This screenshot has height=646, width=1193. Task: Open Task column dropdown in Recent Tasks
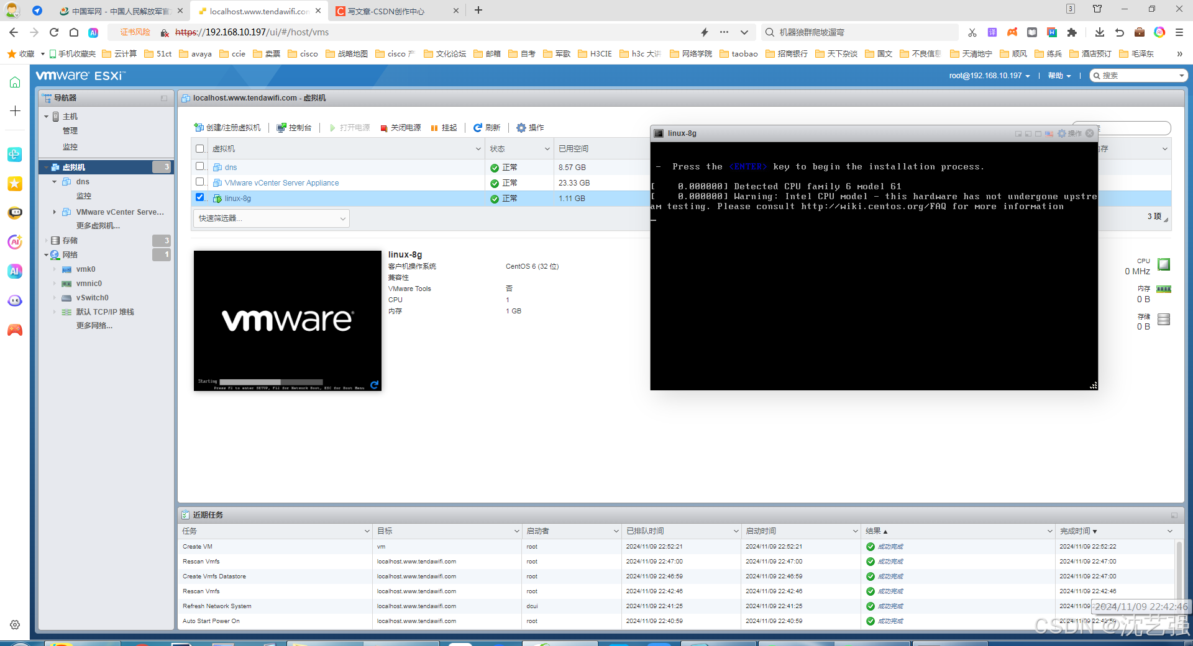click(x=367, y=531)
